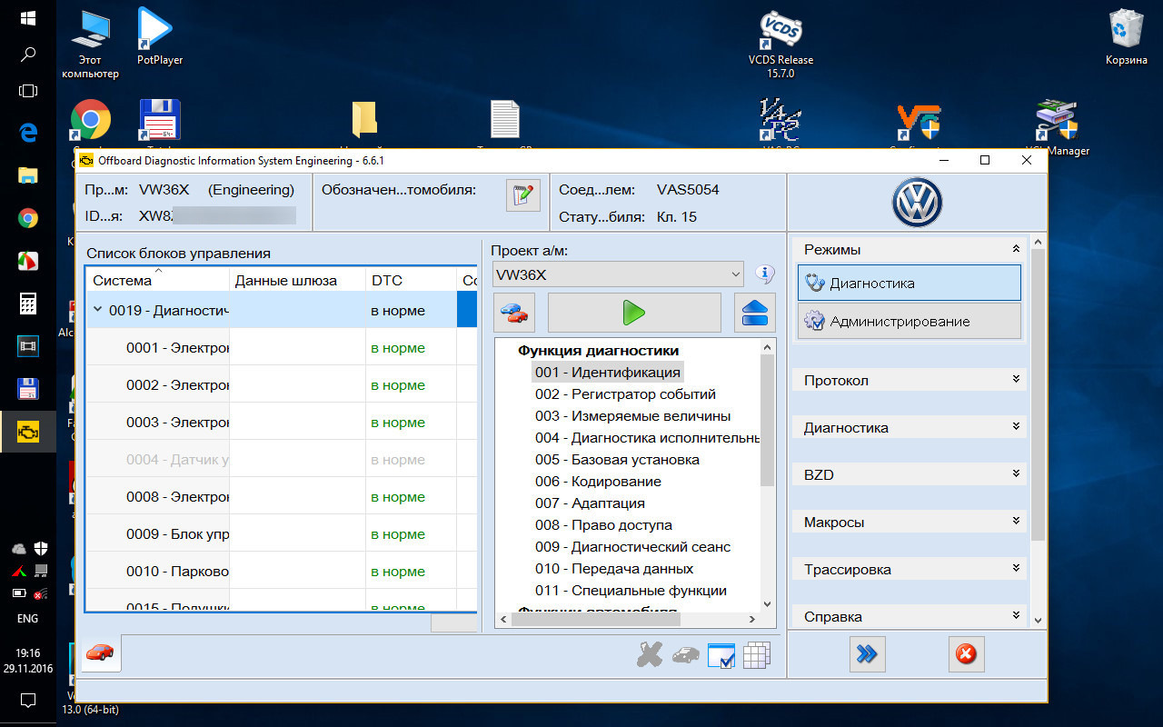Viewport: 1163px width, 727px height.
Task: Open File Explorer from taskbar
Action: [x=27, y=175]
